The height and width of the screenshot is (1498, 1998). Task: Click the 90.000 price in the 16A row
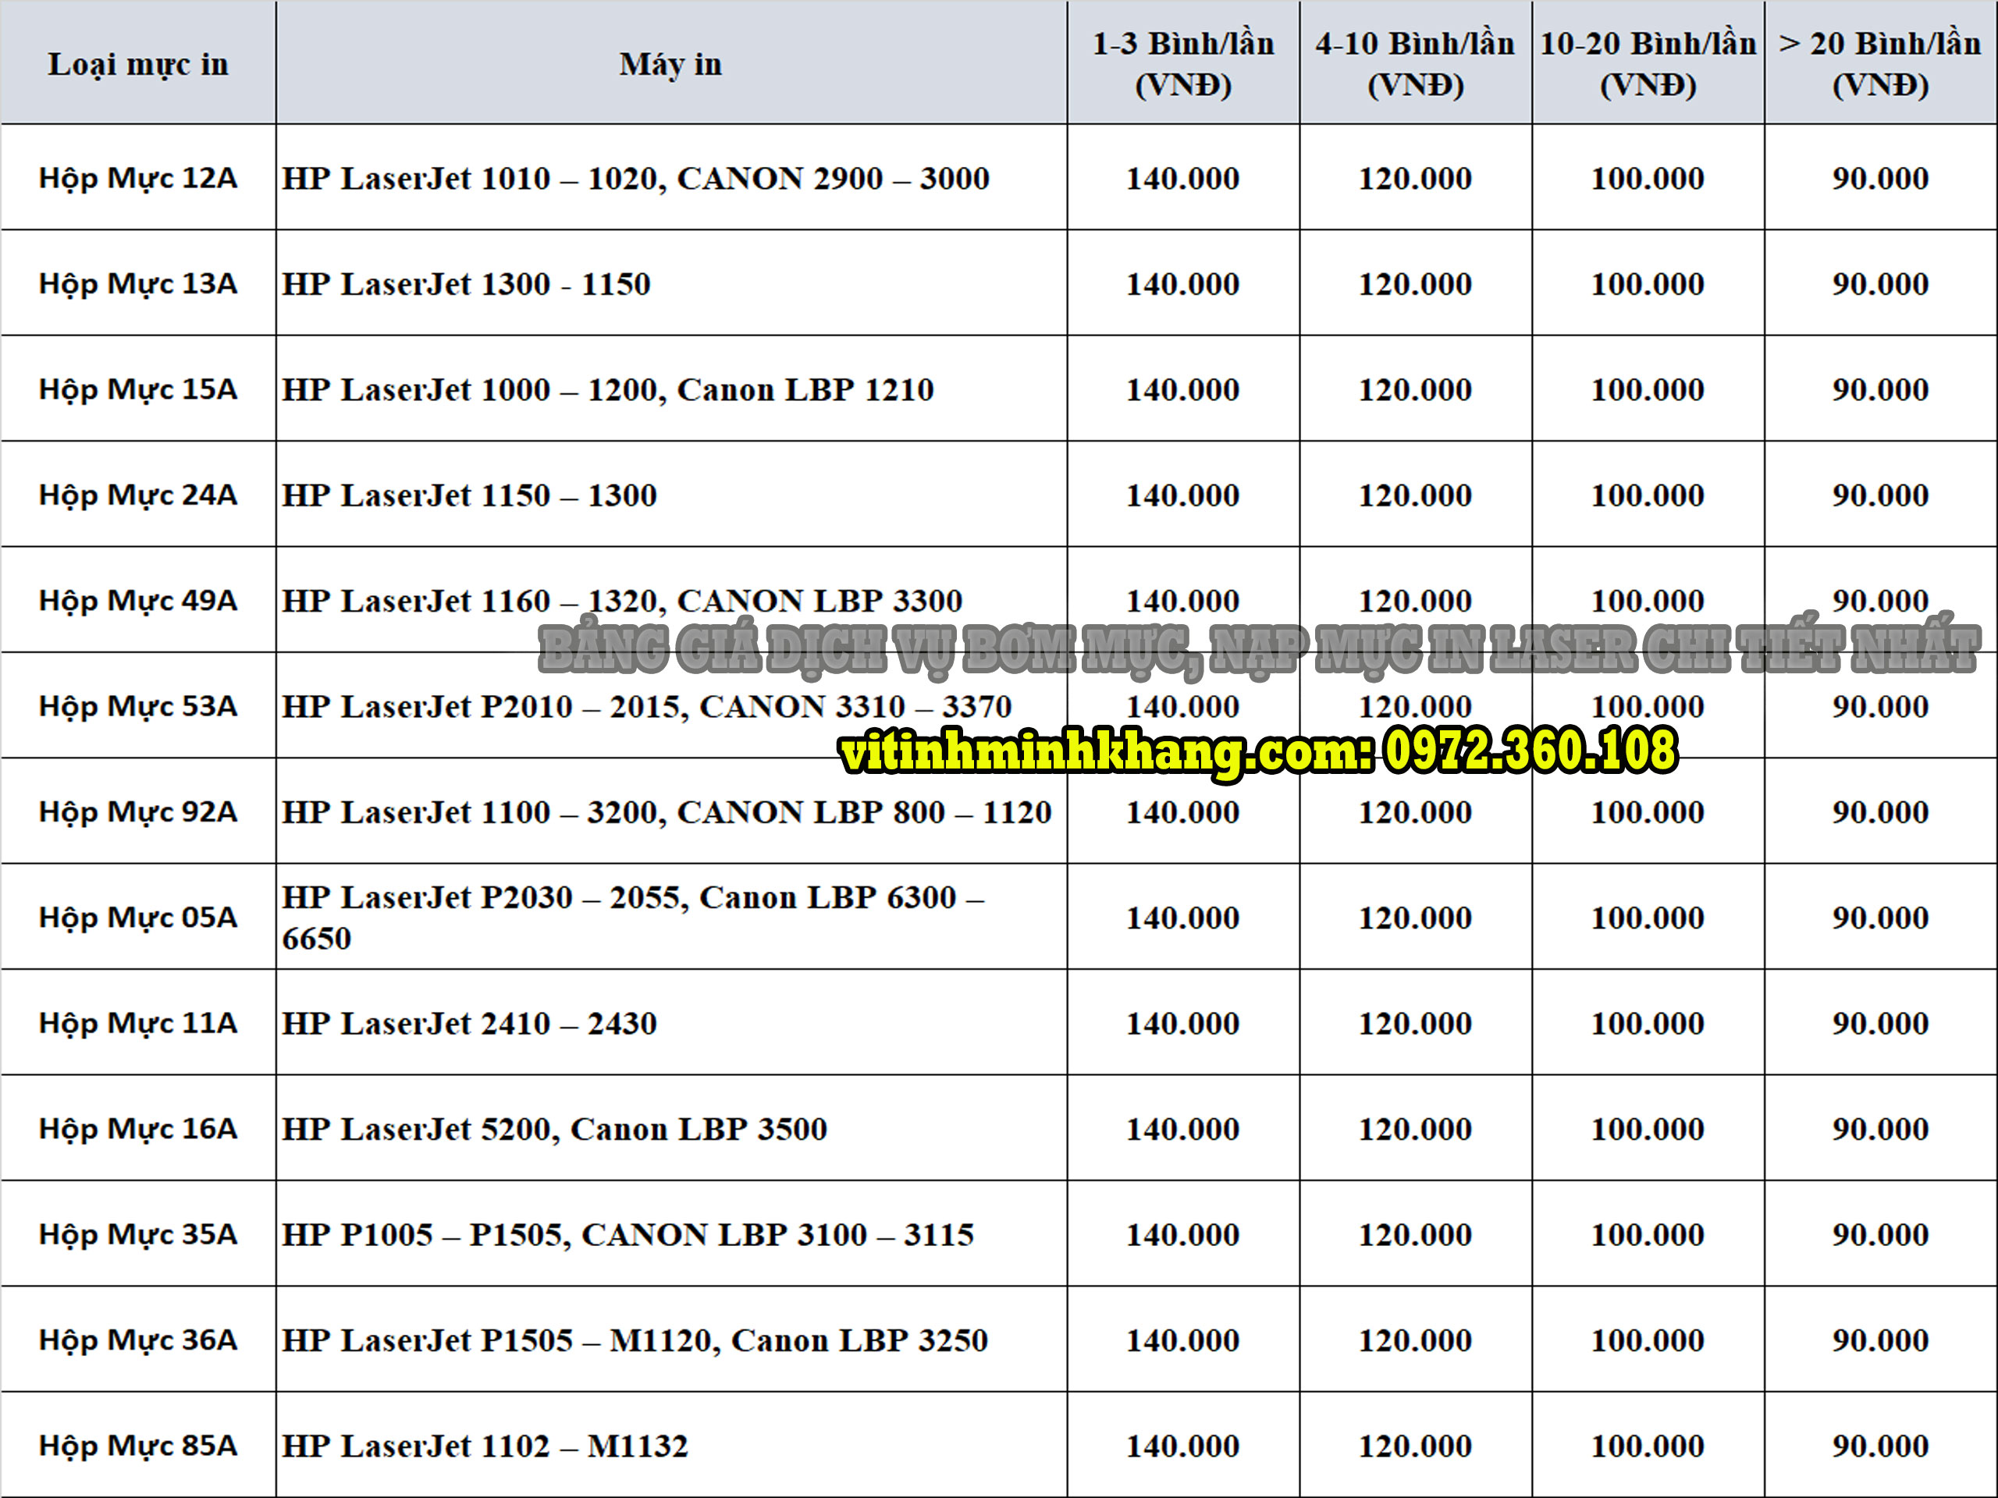pyautogui.click(x=1881, y=1129)
